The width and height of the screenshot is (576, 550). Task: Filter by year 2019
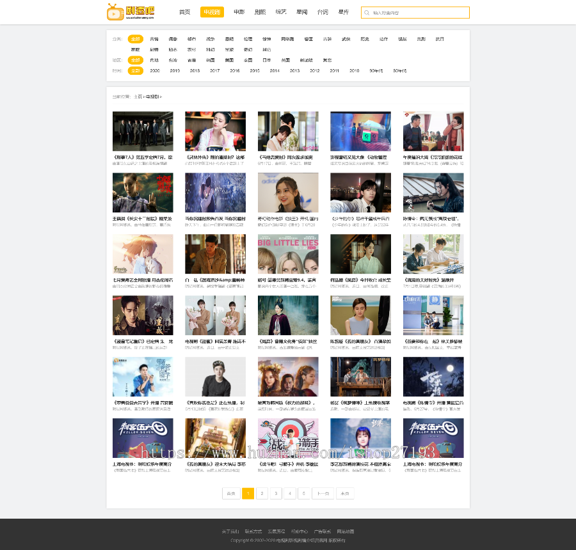[175, 70]
